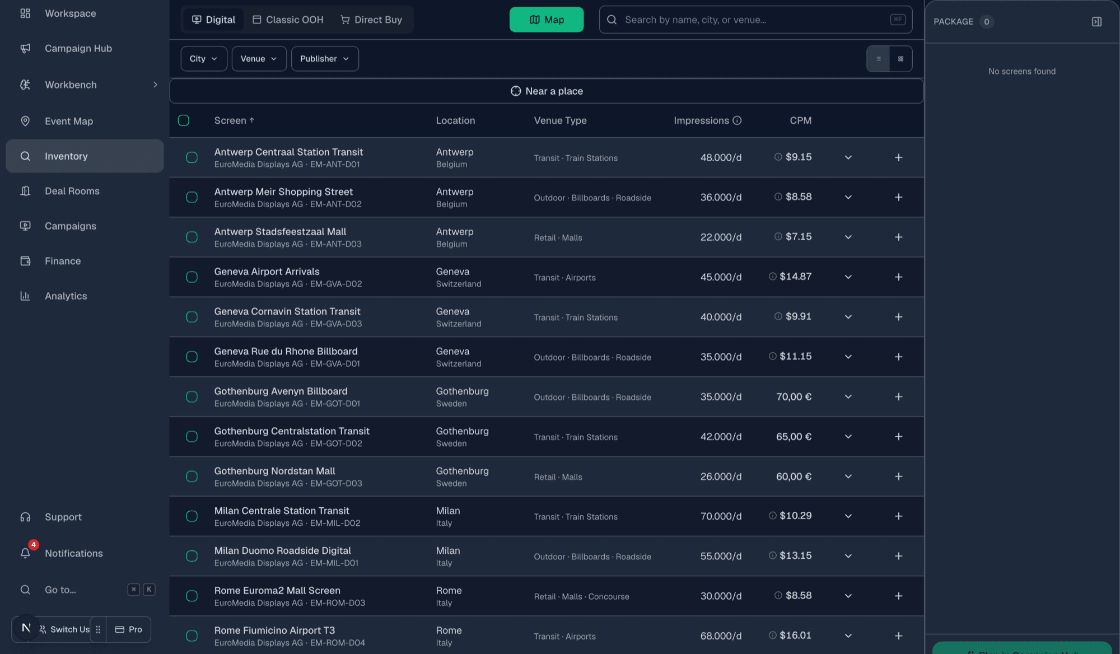Open Notifications bell with badge
This screenshot has width=1120, height=654.
tap(25, 553)
